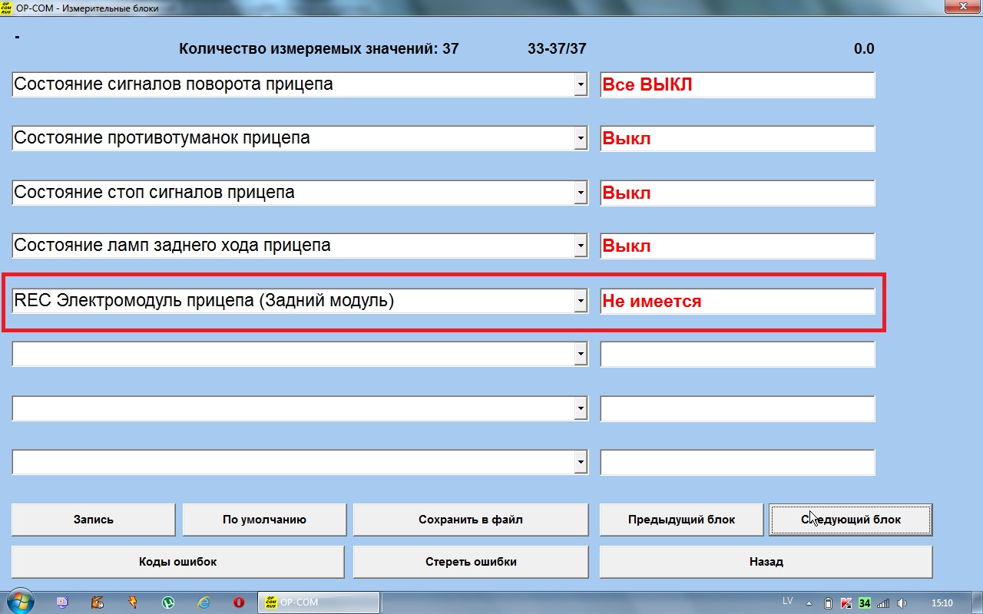This screenshot has height=614, width=983.
Task: Expand the 'Состояние сигналов поворота прицепа' dropdown
Action: [581, 85]
